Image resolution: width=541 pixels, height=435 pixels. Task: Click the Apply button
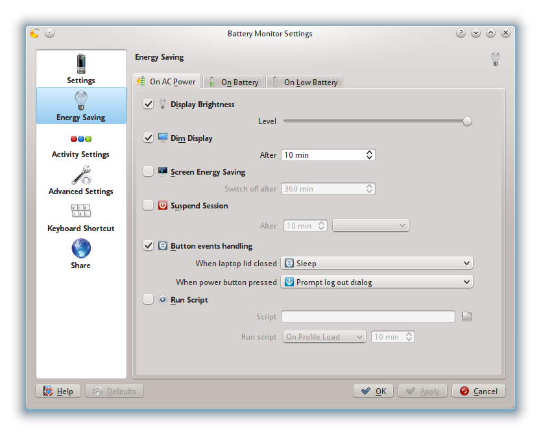[423, 391]
